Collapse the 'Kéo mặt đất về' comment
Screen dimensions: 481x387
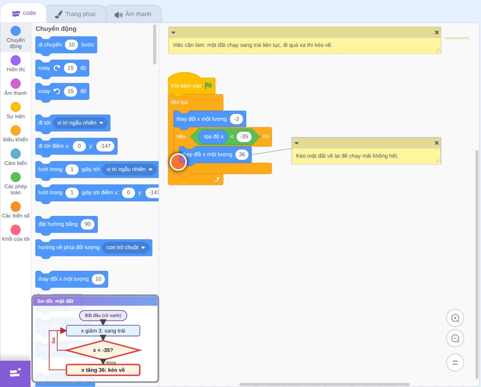297,143
